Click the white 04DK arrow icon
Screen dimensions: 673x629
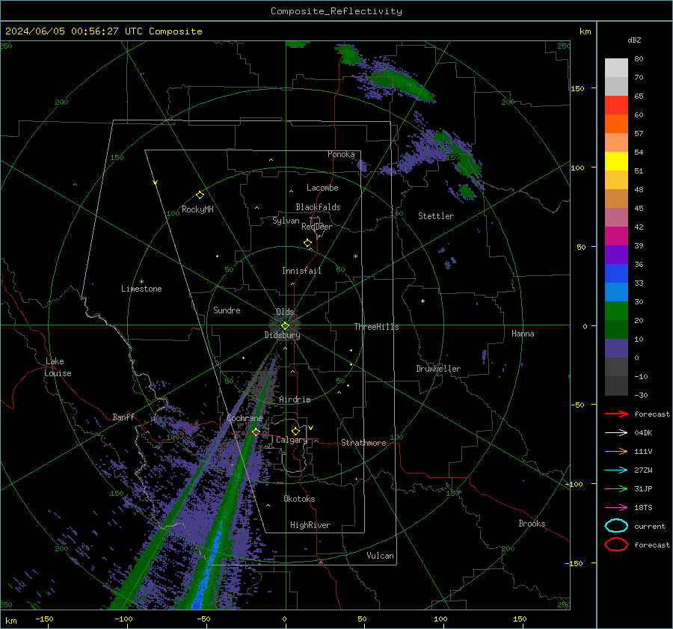616,433
